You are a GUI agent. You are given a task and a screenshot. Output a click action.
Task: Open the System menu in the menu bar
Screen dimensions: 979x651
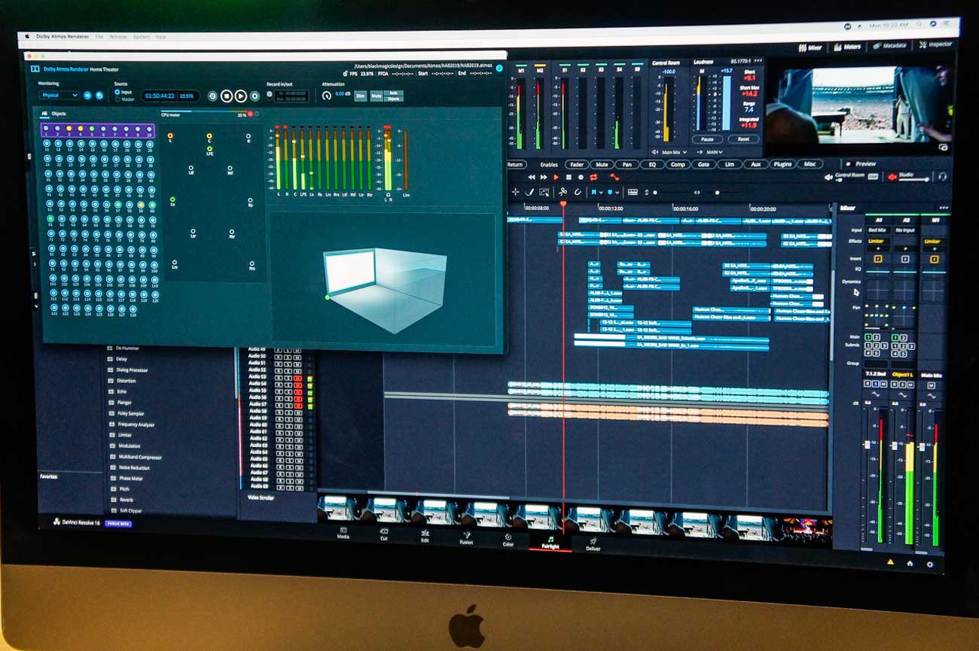[141, 36]
